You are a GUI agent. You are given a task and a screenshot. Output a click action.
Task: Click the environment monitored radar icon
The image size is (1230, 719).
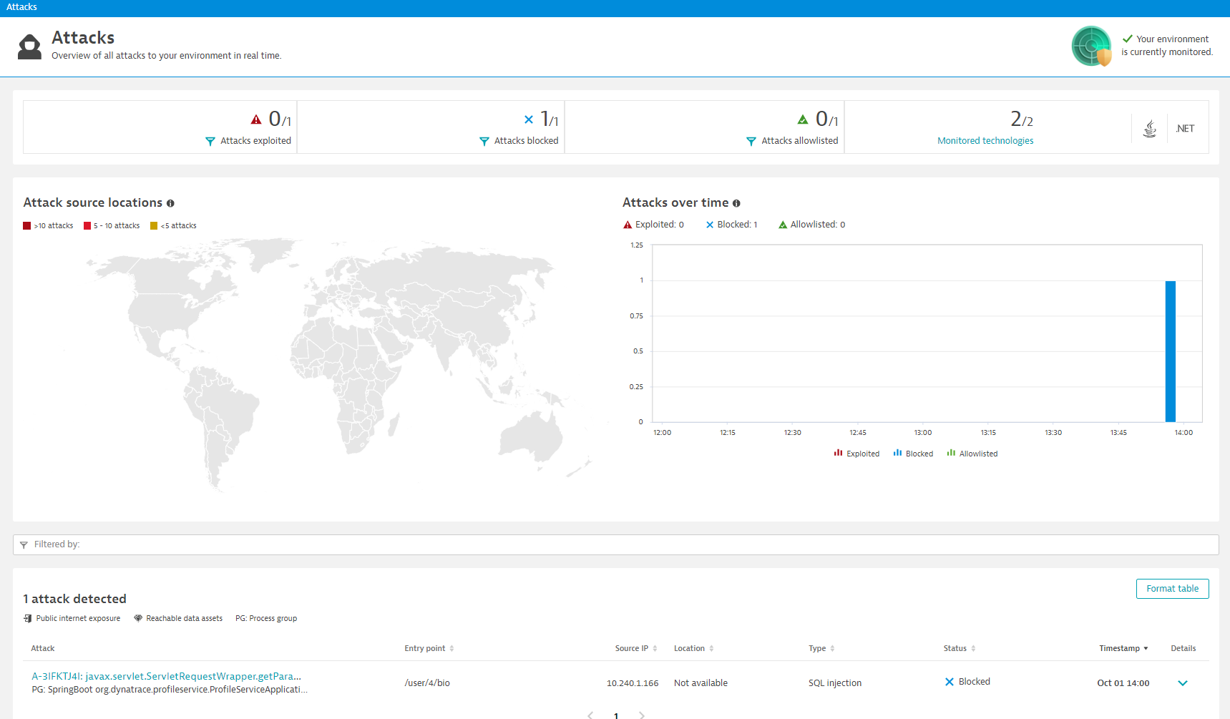pos(1091,46)
